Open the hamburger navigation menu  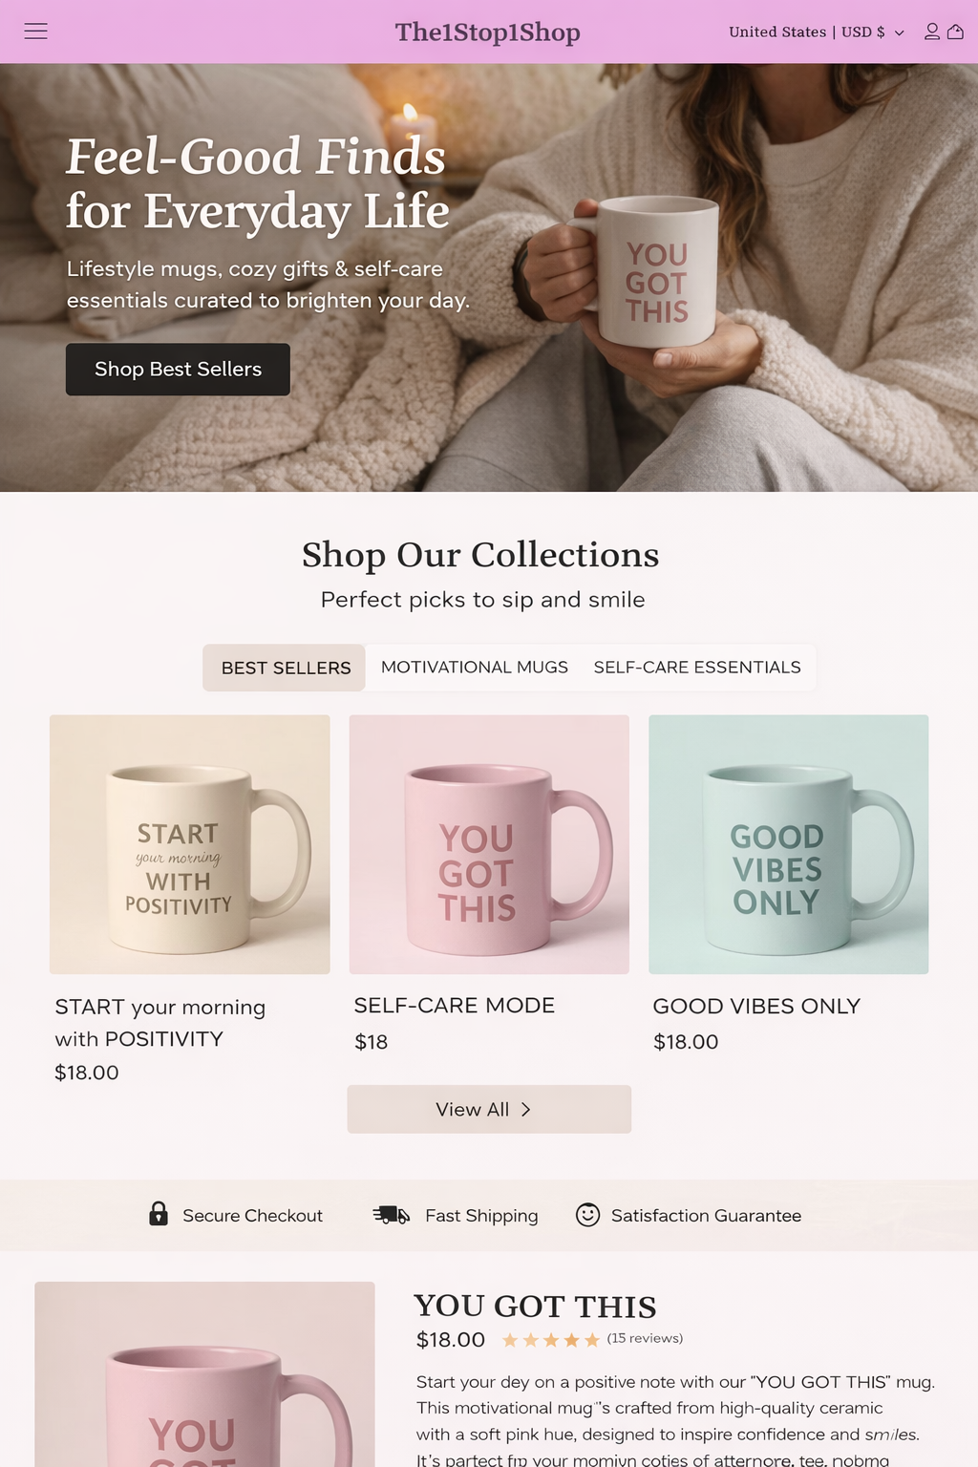(x=35, y=32)
